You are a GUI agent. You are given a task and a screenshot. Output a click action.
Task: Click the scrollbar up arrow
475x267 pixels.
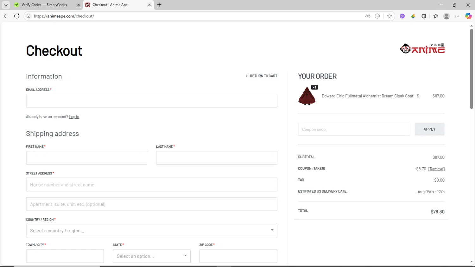point(472,26)
